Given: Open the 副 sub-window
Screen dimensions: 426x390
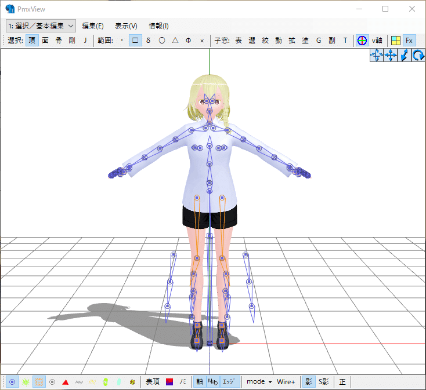Looking at the screenshot, I should (x=332, y=41).
